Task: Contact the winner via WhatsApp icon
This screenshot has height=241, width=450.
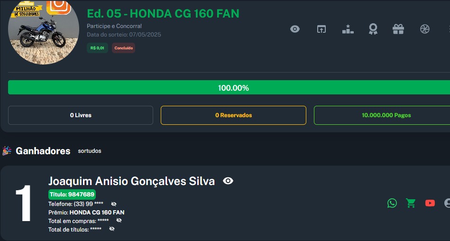Action: (x=392, y=203)
